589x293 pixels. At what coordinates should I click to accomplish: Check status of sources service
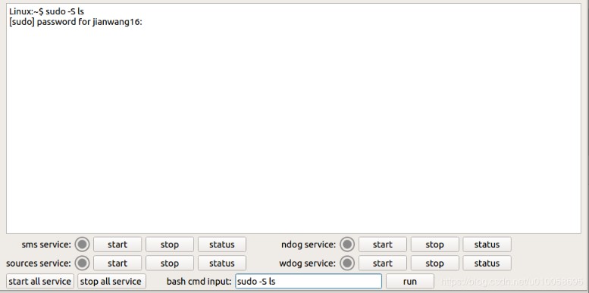222,263
